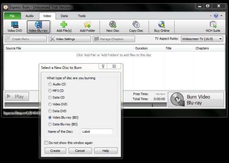Check 'Do not show this window again'
The image size is (229, 163).
pos(46,143)
